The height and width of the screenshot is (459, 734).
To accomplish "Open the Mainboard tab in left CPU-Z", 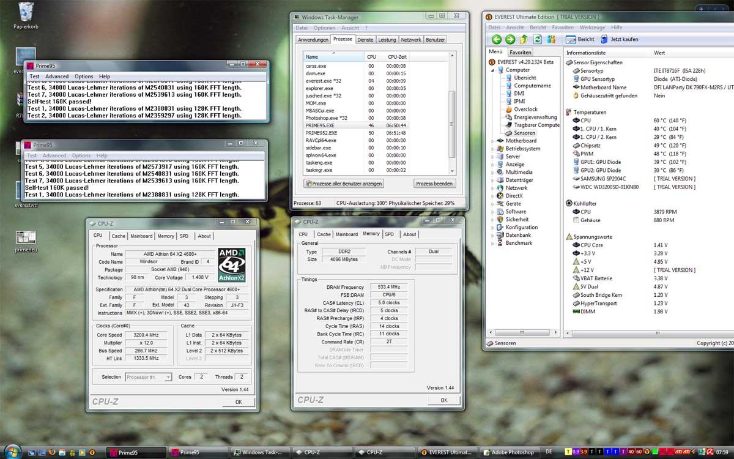I will 141,236.
